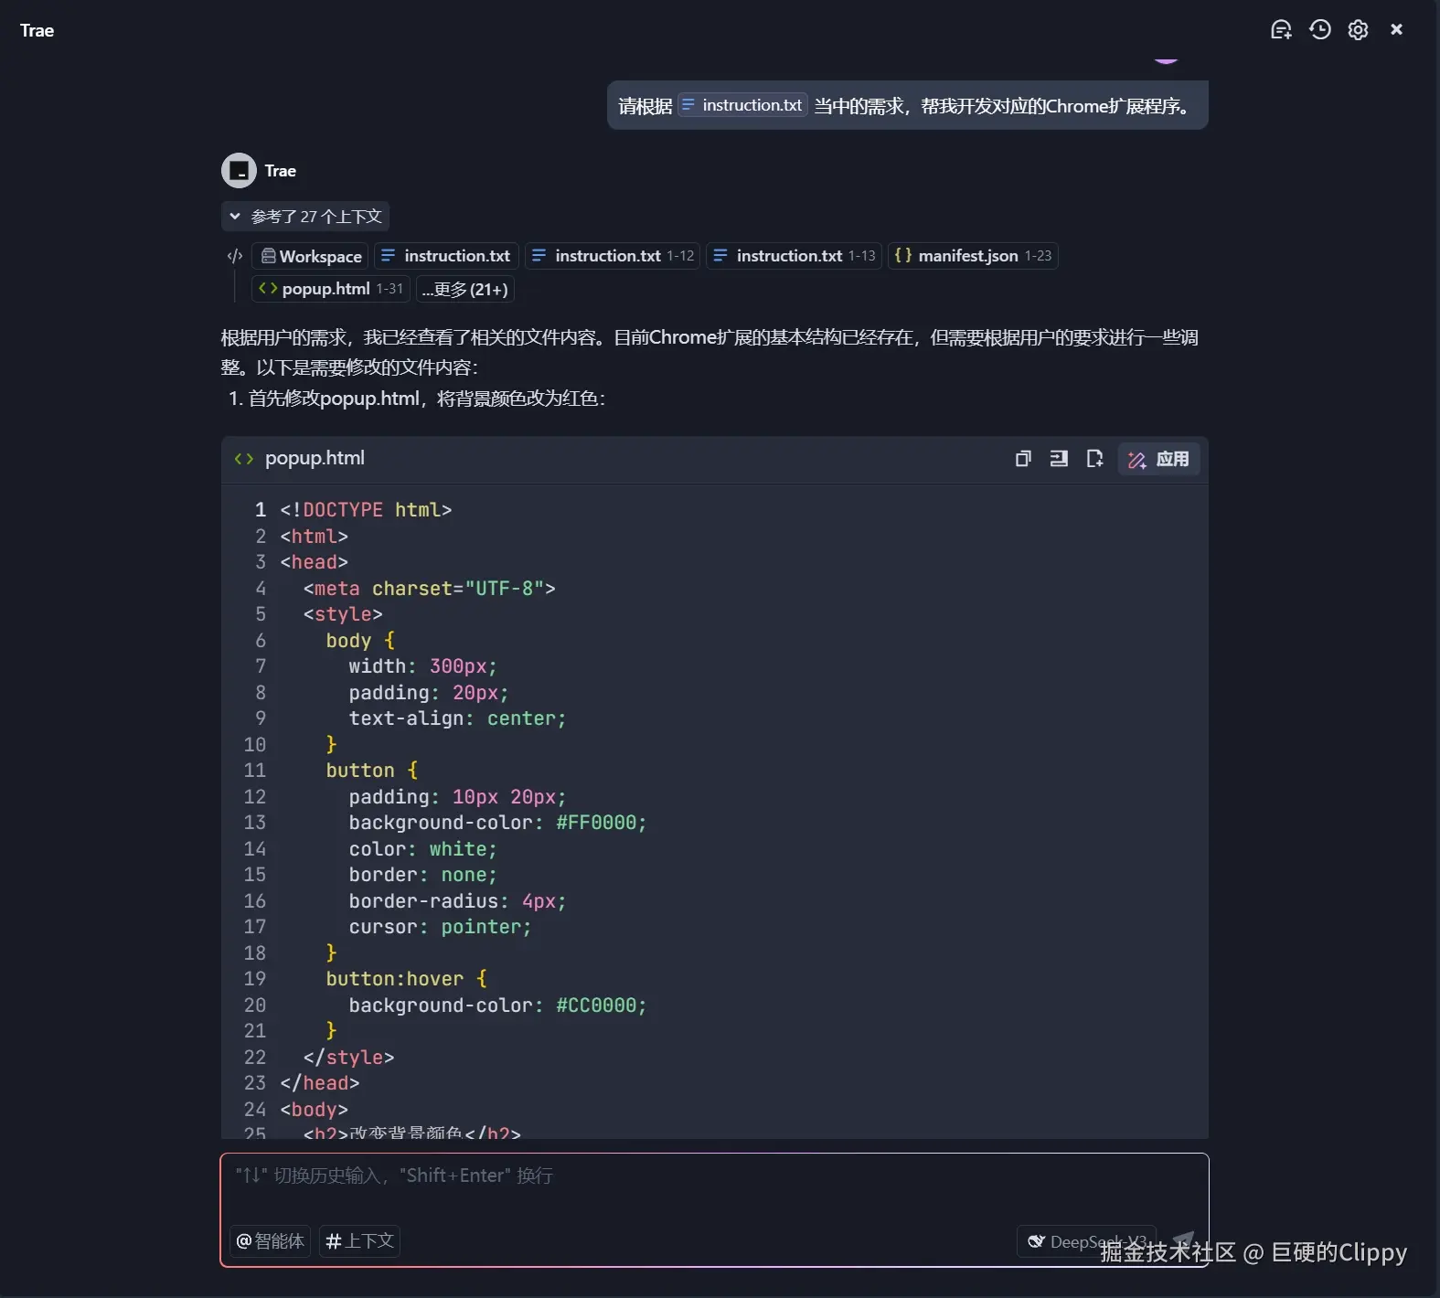Open instruction.txt 1-13 context chip
Screen dimensions: 1440x1298
pos(794,256)
